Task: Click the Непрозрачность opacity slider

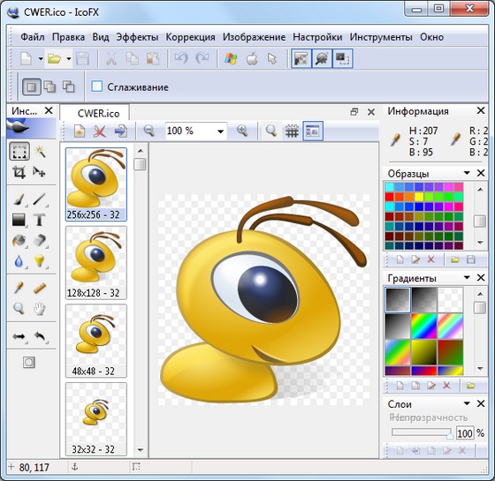Action: 423,432
